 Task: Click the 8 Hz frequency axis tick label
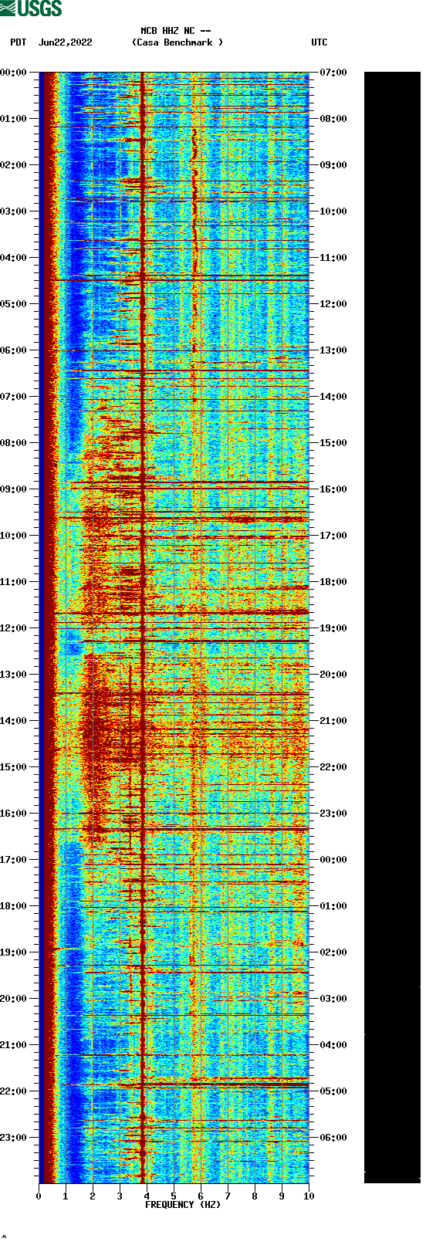click(255, 1196)
